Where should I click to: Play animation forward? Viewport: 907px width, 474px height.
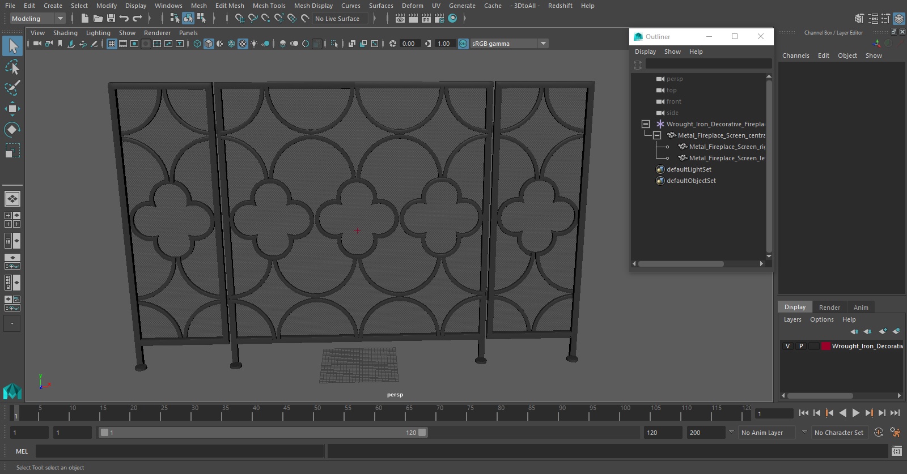[x=856, y=413]
